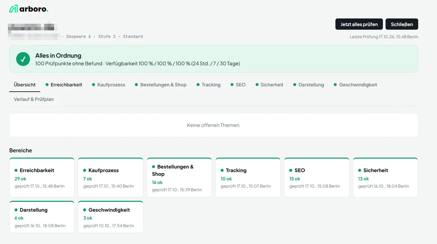Click the 'Shopware 6 · Stufe 2 – Standard' text

point(105,37)
